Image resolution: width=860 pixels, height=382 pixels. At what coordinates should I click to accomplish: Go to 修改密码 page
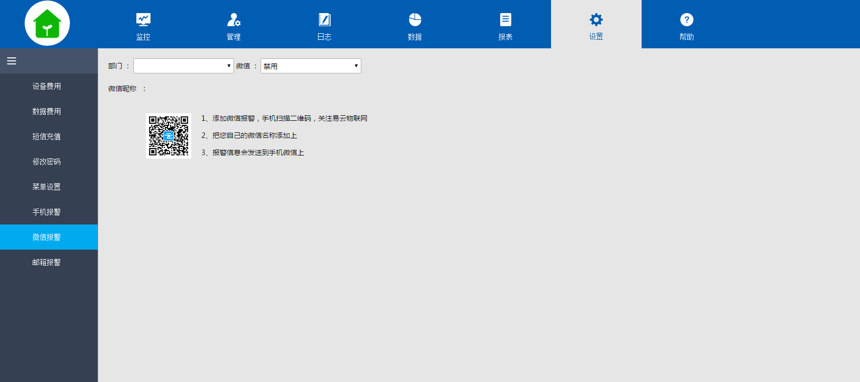coord(49,162)
